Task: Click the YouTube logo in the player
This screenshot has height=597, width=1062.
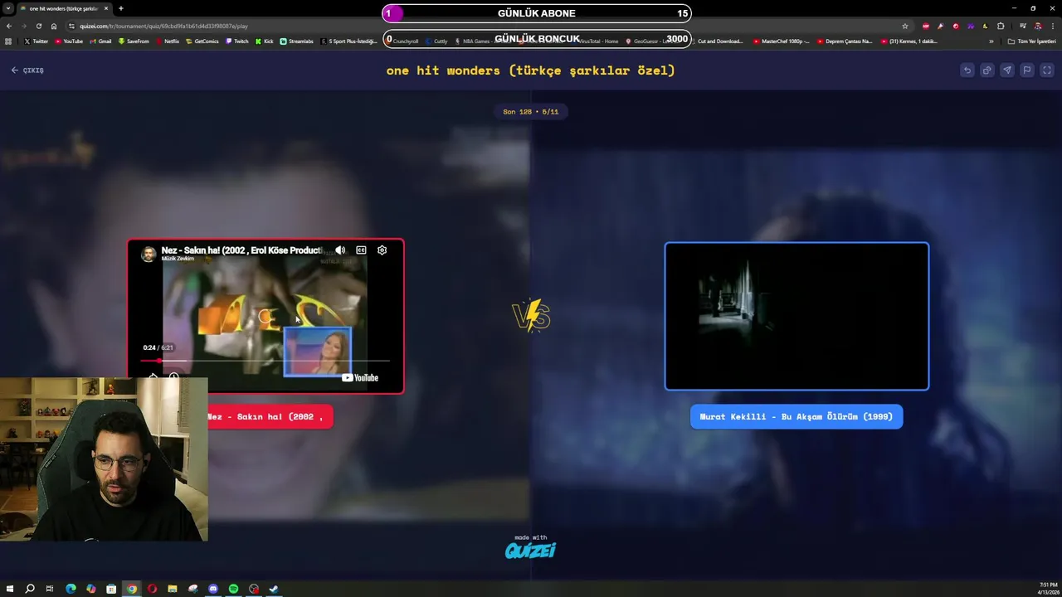Action: click(x=360, y=378)
